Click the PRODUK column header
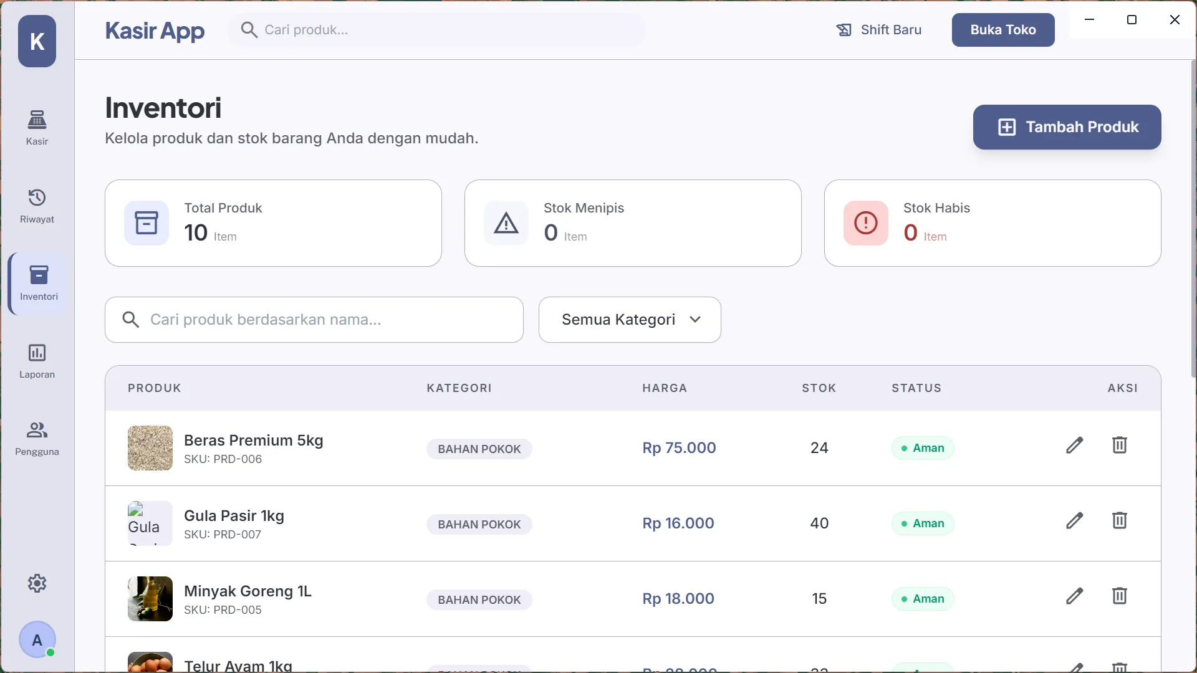The width and height of the screenshot is (1197, 673). 155,388
